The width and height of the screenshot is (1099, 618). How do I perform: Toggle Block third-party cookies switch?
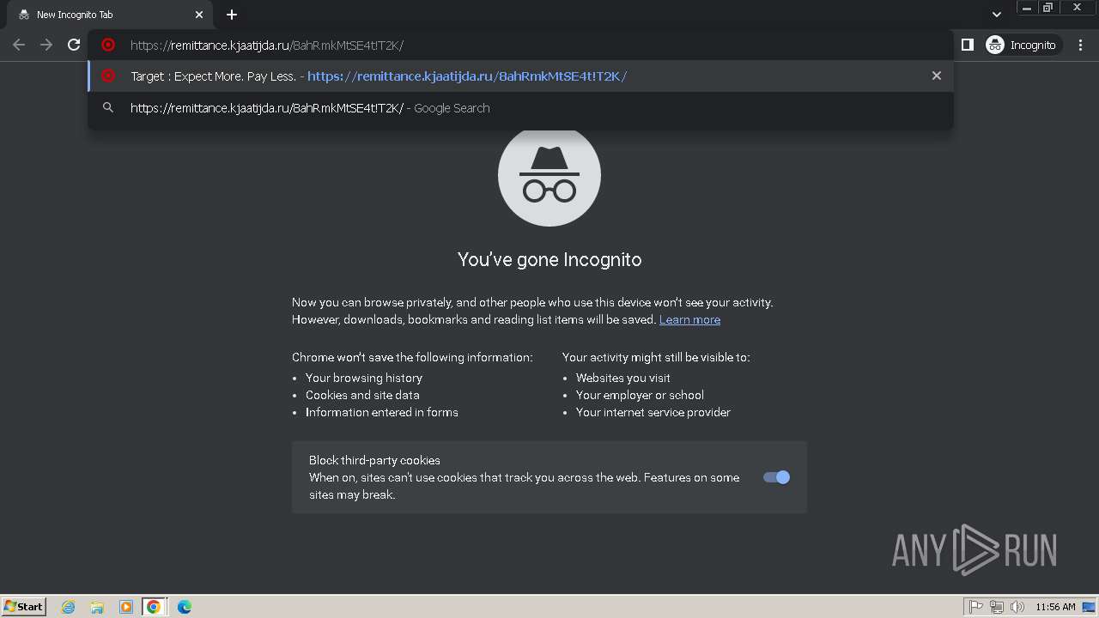pyautogui.click(x=776, y=477)
